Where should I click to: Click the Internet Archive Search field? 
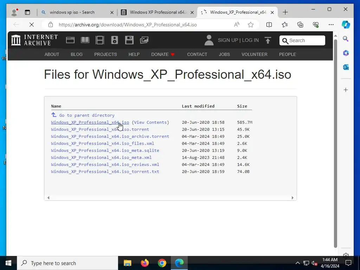click(302, 40)
